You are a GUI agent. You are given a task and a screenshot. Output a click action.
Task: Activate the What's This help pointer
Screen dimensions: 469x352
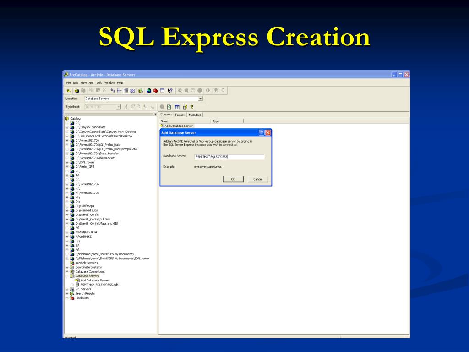(170, 90)
